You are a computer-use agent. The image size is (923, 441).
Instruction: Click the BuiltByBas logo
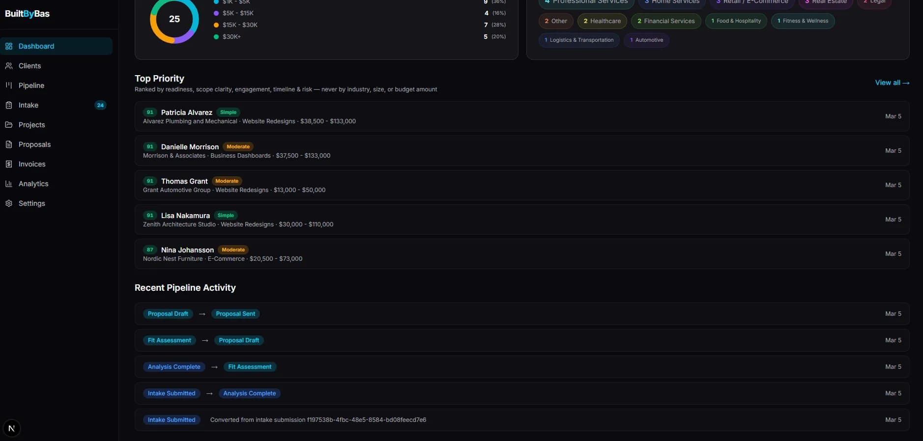pyautogui.click(x=28, y=14)
